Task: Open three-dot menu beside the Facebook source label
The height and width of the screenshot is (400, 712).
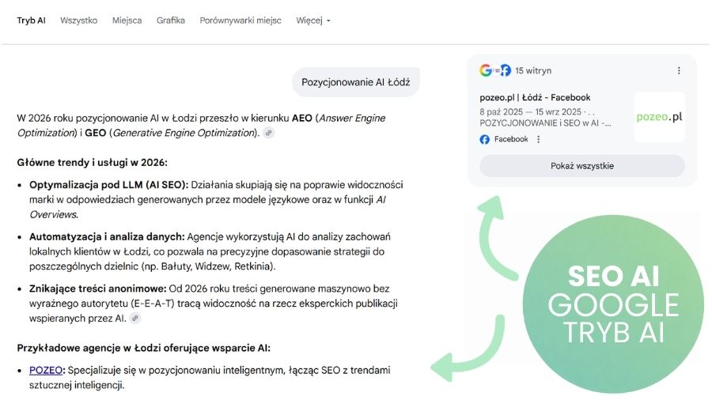Action: point(539,139)
